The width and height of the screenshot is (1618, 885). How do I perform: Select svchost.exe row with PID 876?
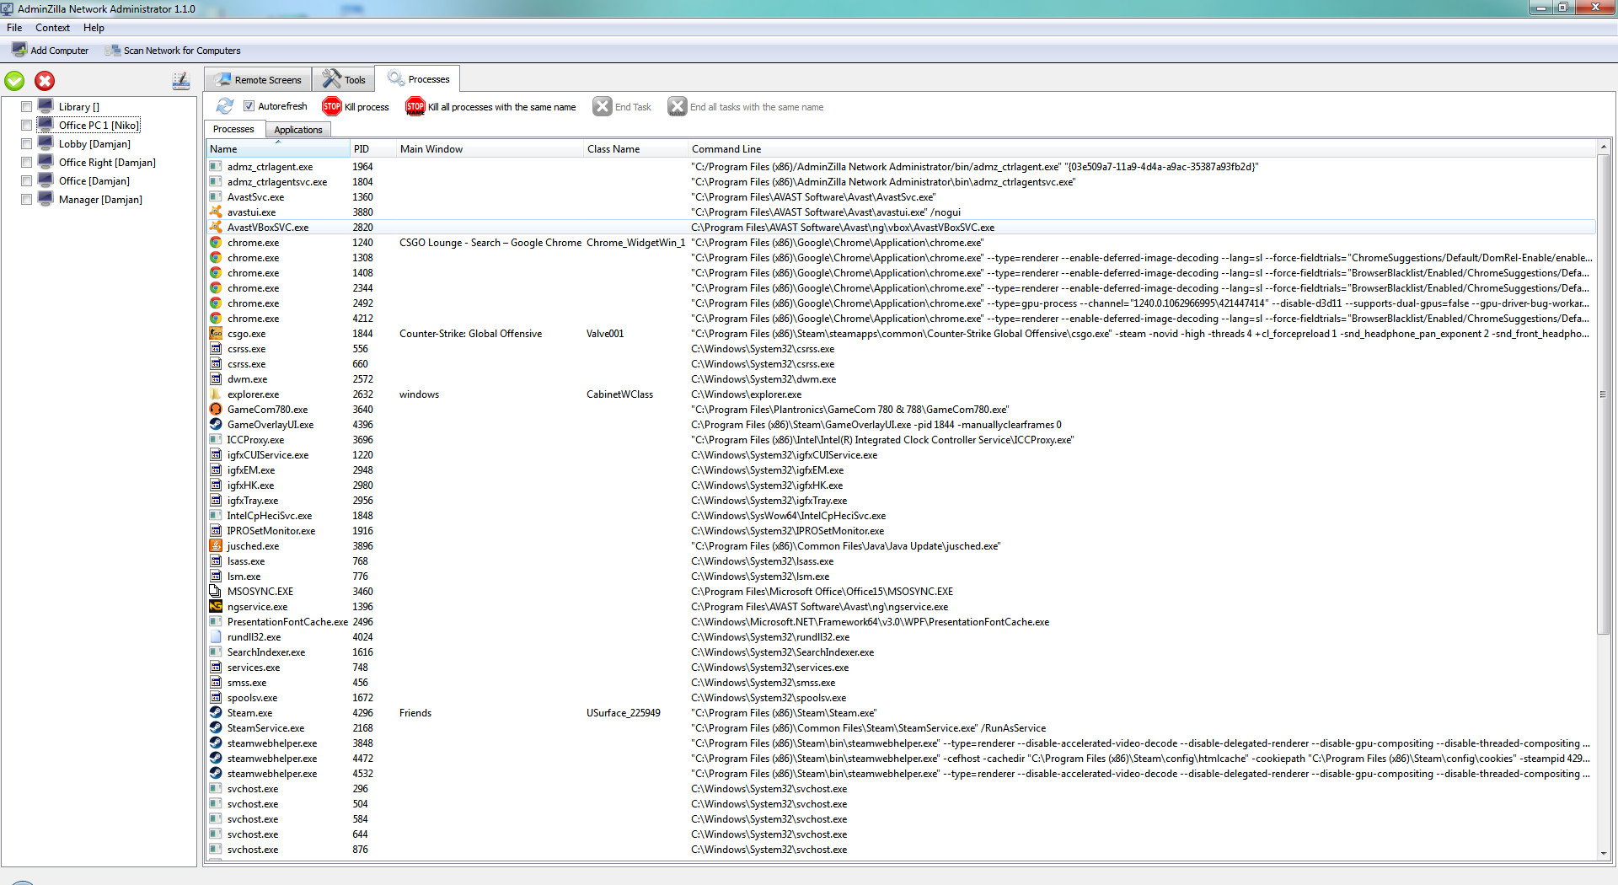point(902,850)
